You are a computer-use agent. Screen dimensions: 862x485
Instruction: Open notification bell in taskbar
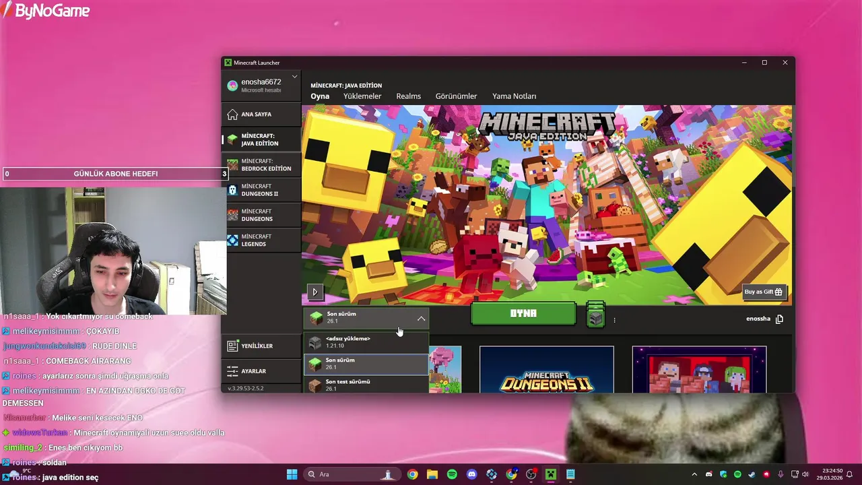(x=850, y=474)
